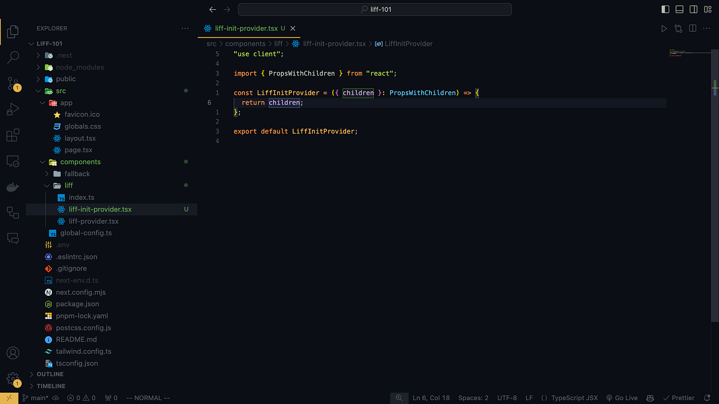Click LF end of line setting

coord(529,398)
